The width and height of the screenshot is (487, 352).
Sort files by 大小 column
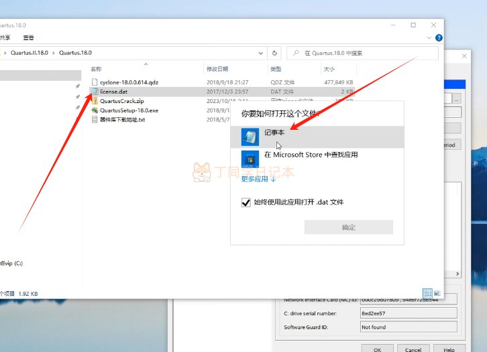tap(329, 69)
